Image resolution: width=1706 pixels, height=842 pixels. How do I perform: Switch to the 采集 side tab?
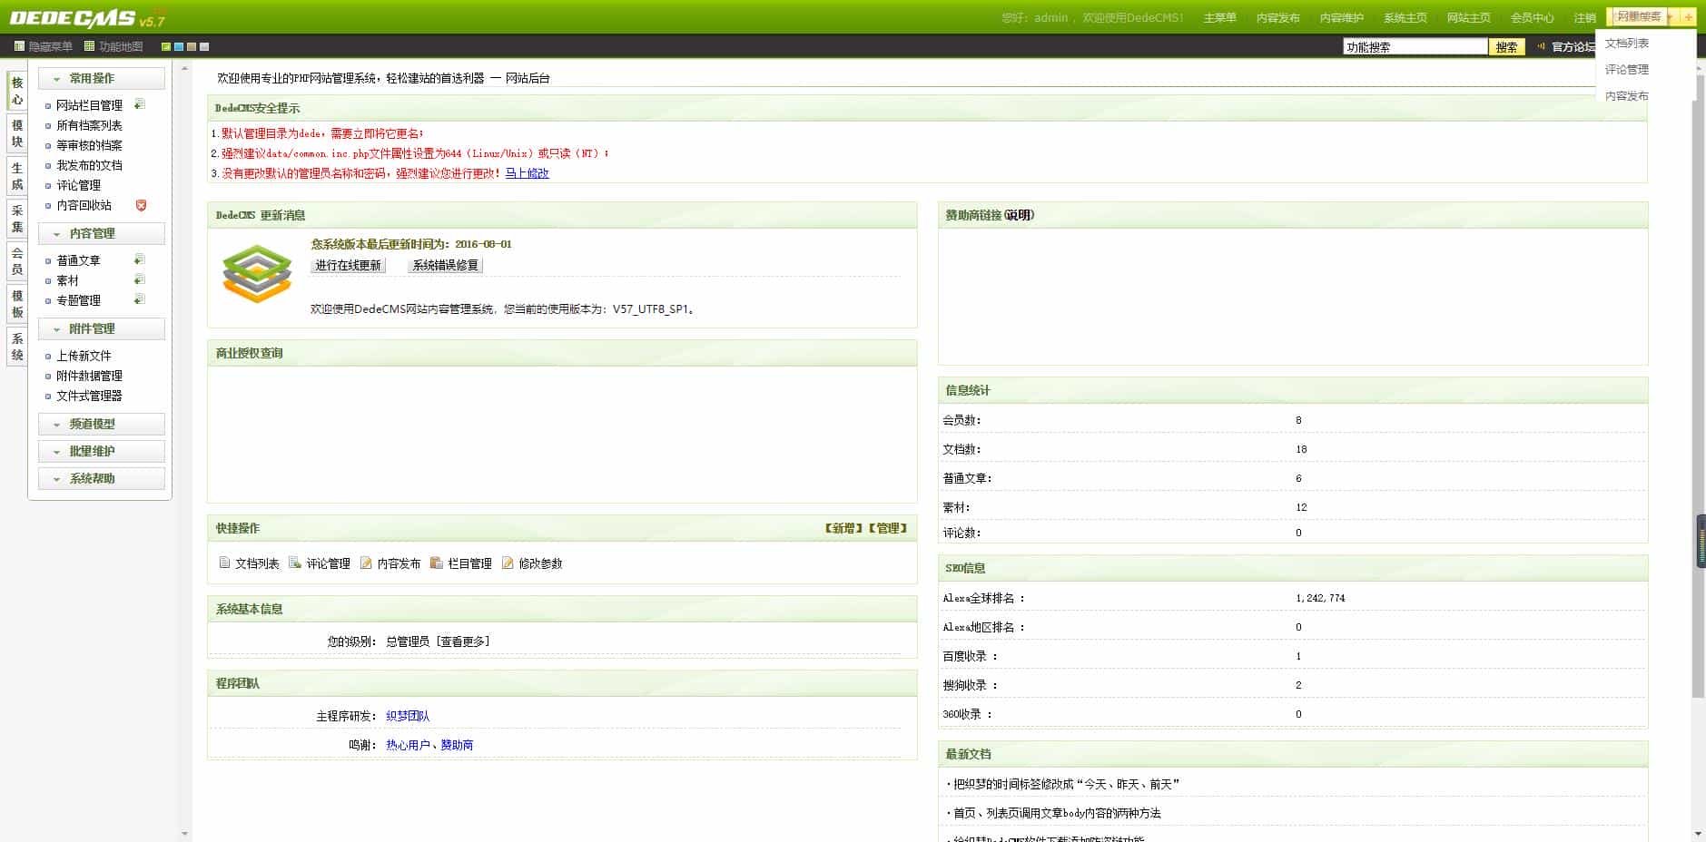[17, 219]
